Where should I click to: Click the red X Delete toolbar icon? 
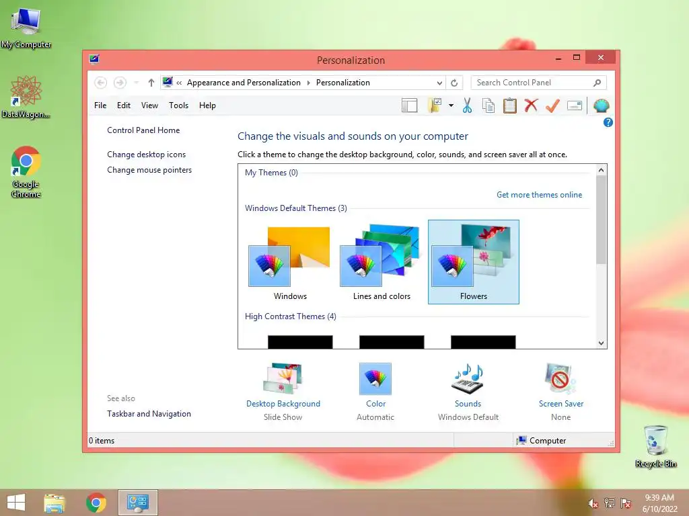(531, 105)
